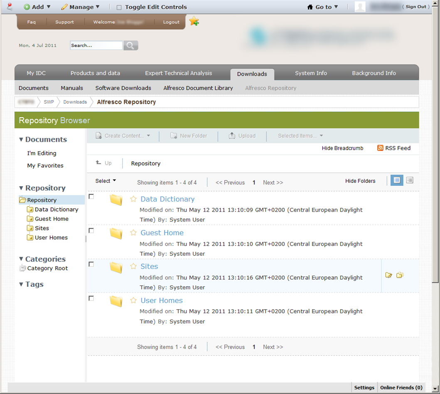Click the Hide Folders button
Image resolution: width=440 pixels, height=394 pixels.
pyautogui.click(x=360, y=181)
